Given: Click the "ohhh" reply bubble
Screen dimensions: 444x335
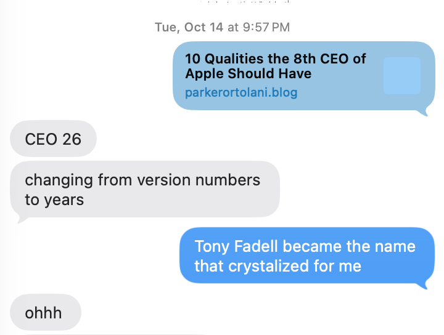Looking at the screenshot, I should tap(44, 313).
